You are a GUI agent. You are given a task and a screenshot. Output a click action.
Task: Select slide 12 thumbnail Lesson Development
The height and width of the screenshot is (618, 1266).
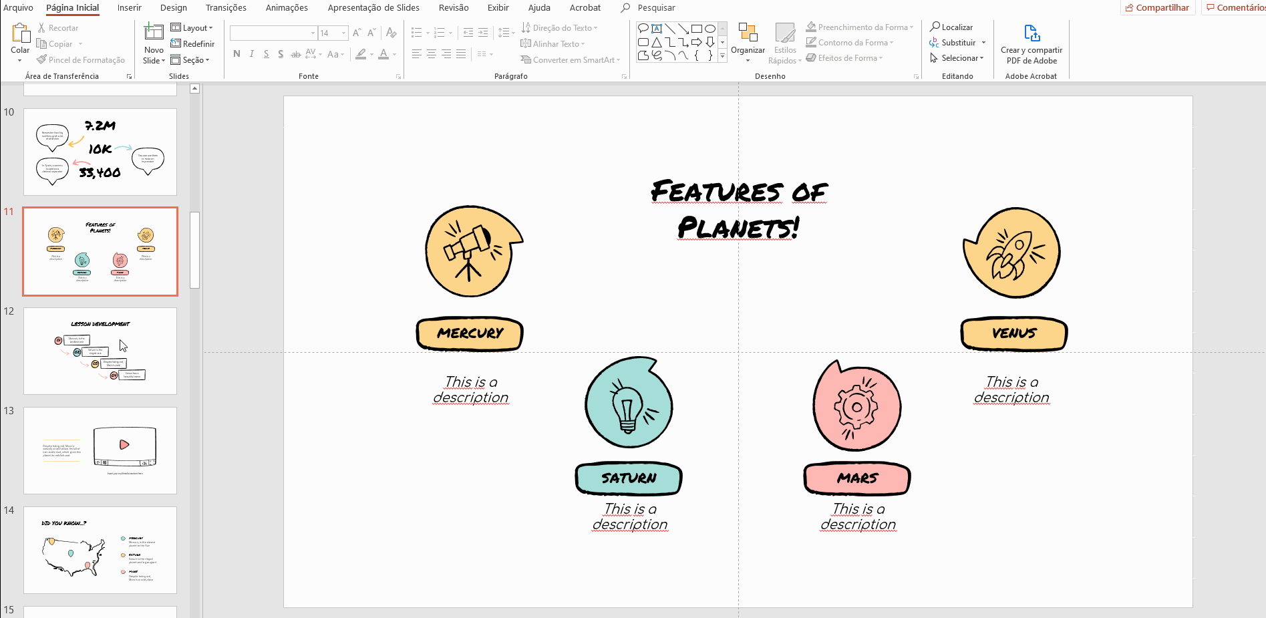[x=100, y=351]
